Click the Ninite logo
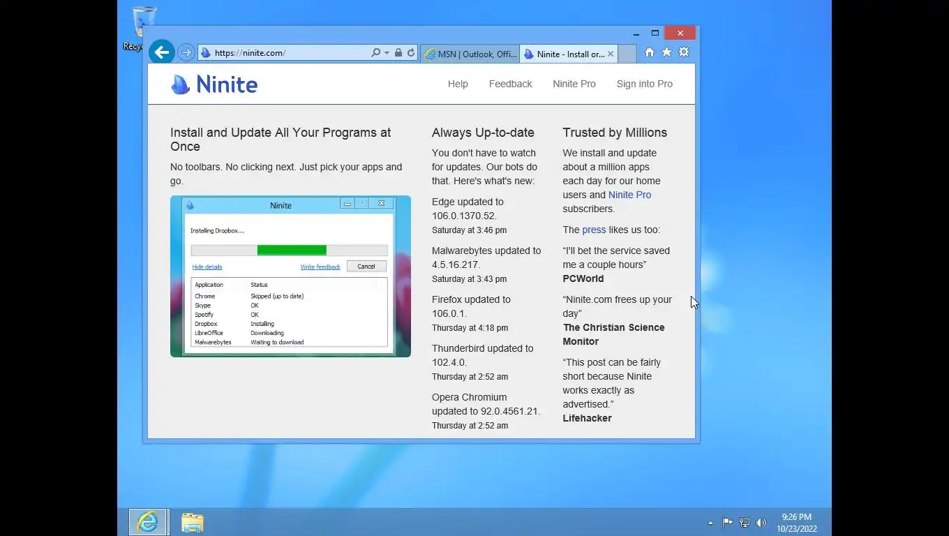This screenshot has width=949, height=536. [x=214, y=84]
